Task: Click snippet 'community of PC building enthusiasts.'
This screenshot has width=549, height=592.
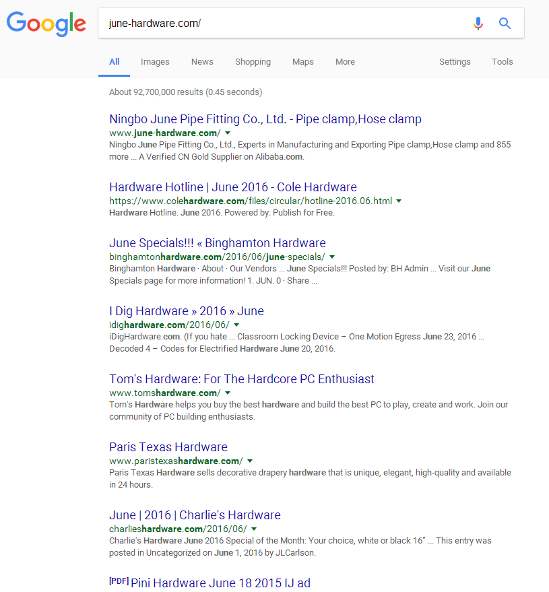Action: point(182,417)
